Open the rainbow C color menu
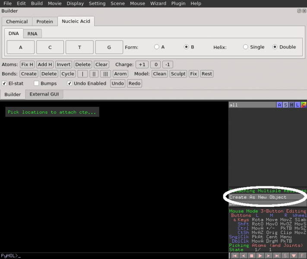The width and height of the screenshot is (307, 259). click(304, 105)
